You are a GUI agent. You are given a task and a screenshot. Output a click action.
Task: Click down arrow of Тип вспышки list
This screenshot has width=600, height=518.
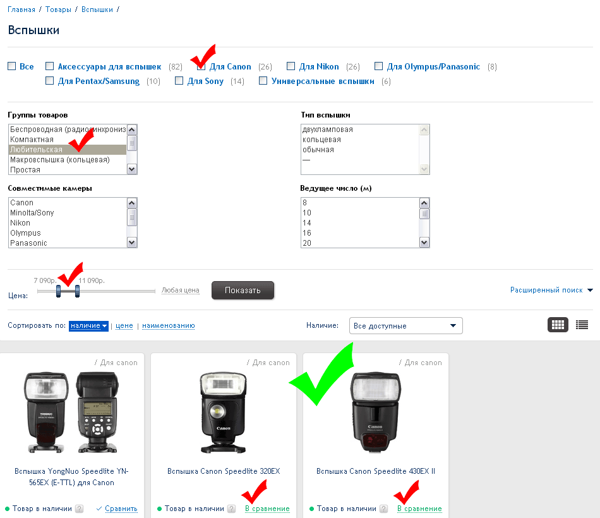coord(424,169)
